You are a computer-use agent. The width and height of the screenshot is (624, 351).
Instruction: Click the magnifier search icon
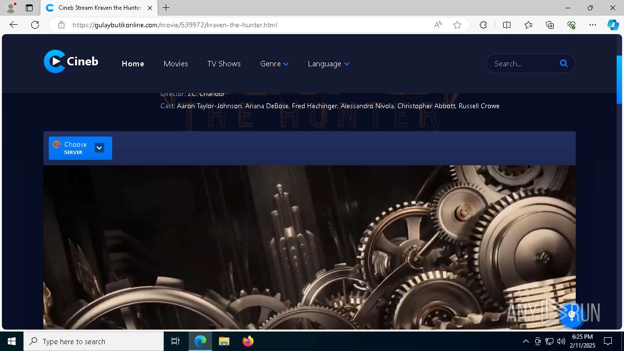(x=564, y=63)
